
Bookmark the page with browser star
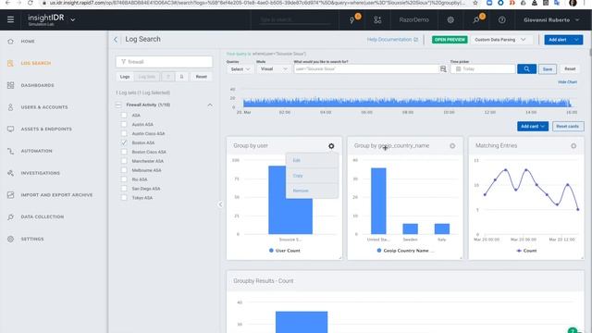475,3
